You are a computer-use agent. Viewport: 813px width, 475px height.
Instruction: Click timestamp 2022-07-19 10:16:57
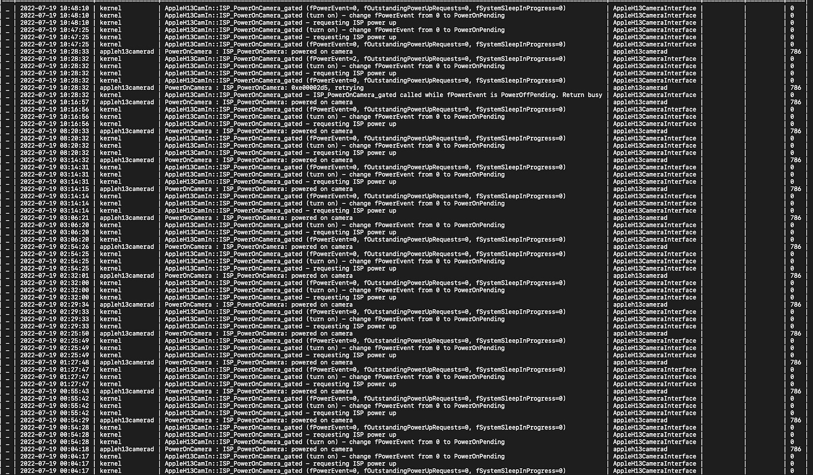tap(54, 102)
